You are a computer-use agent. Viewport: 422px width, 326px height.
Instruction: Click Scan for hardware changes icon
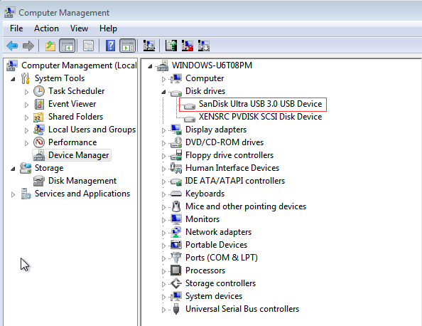(149, 46)
